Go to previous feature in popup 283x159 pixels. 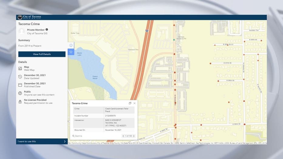(x=123, y=136)
